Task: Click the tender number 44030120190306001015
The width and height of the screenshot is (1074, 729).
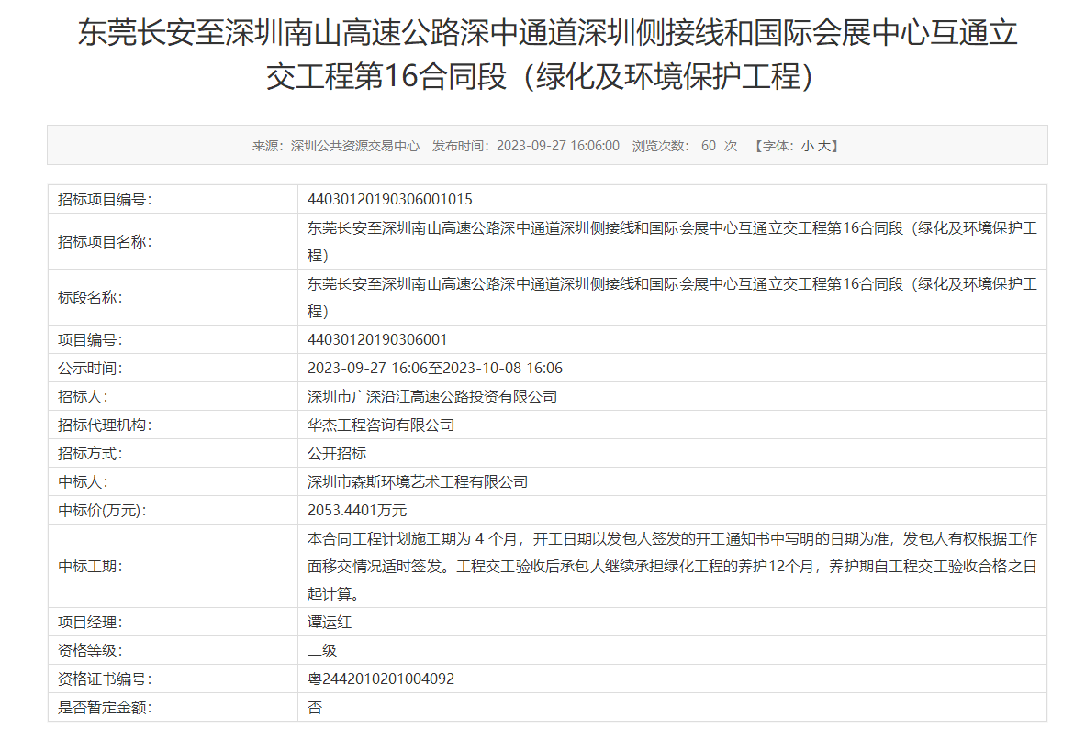Action: 390,199
